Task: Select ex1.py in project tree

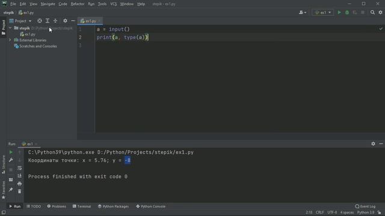Action: coord(28,34)
